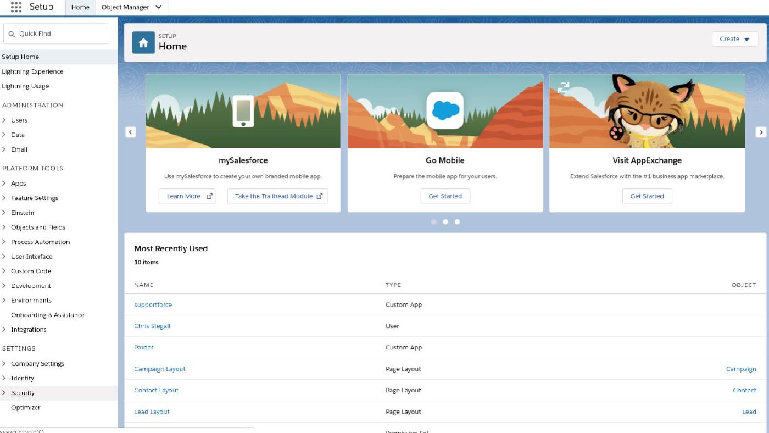769x433 pixels.
Task: Switch to the Home tab
Action: click(80, 8)
